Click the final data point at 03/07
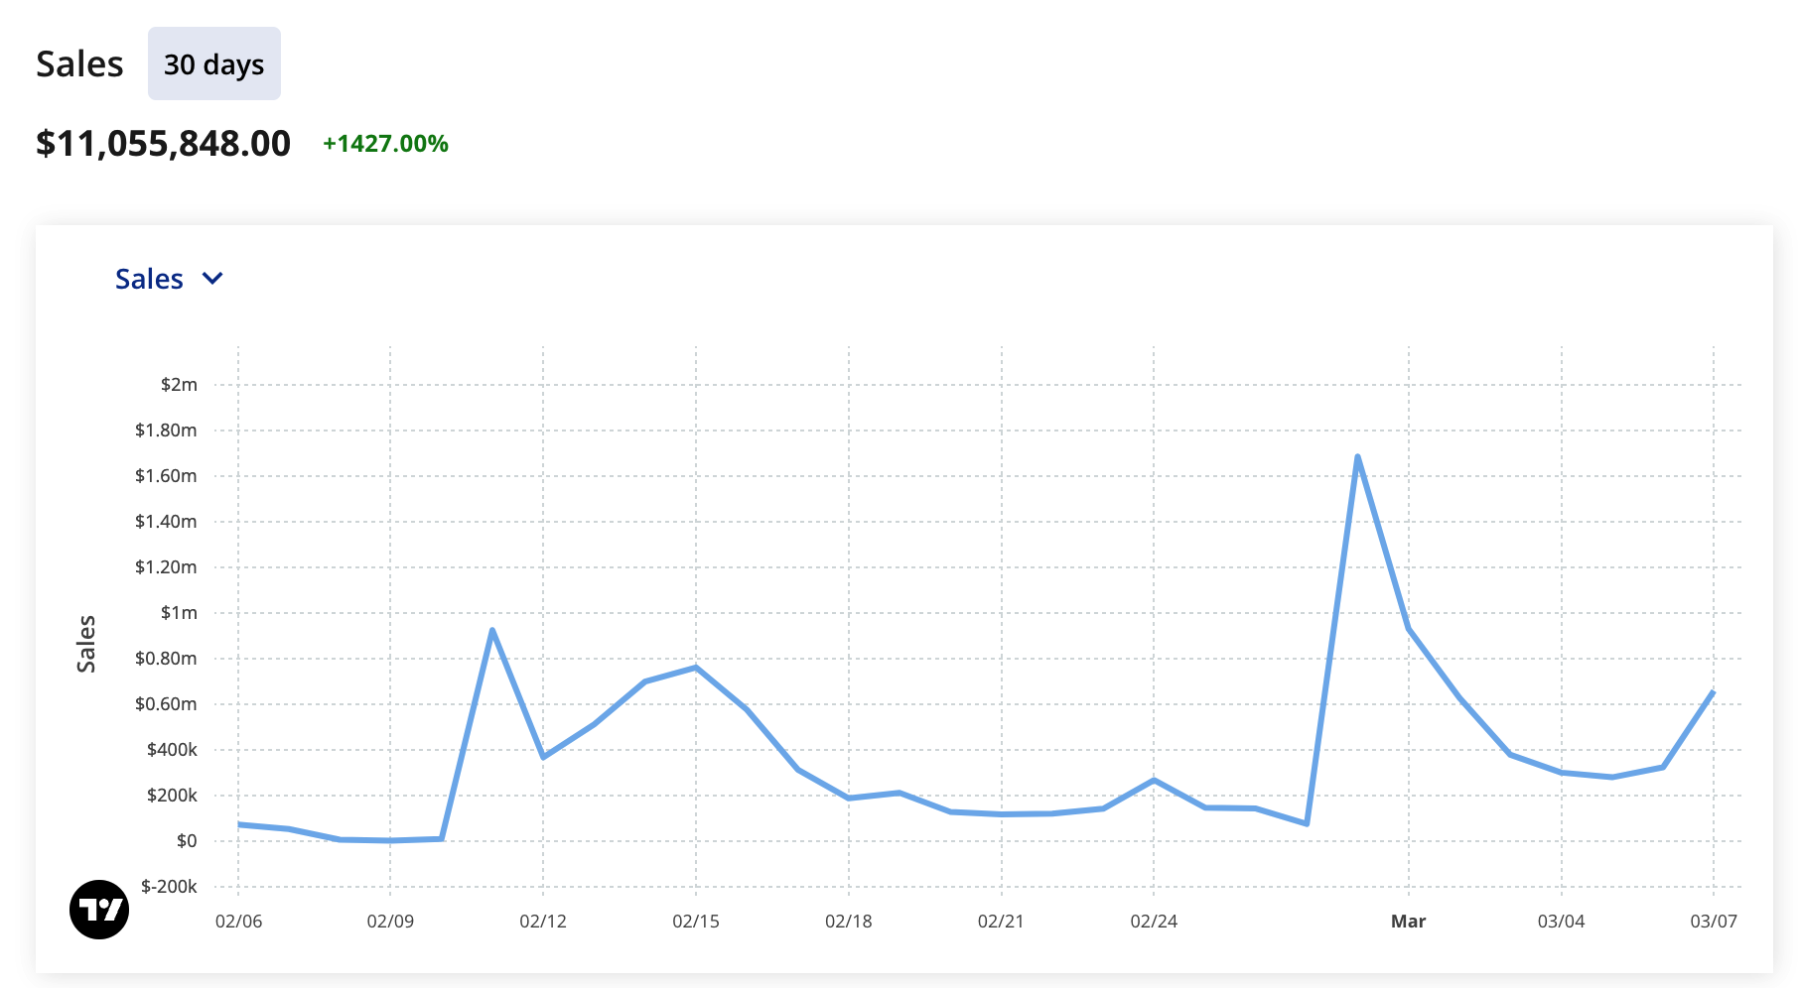Screen dimensions: 1799x988 point(1713,692)
